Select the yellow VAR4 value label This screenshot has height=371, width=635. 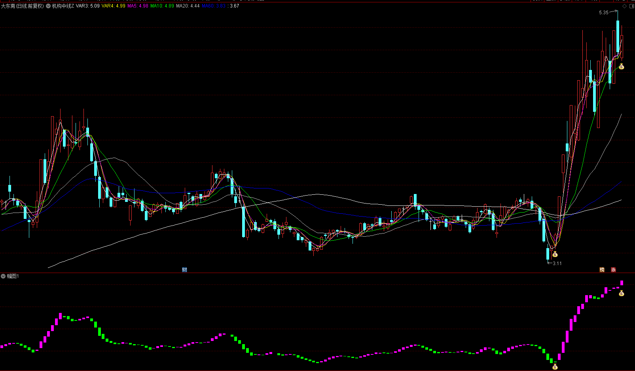coord(113,6)
